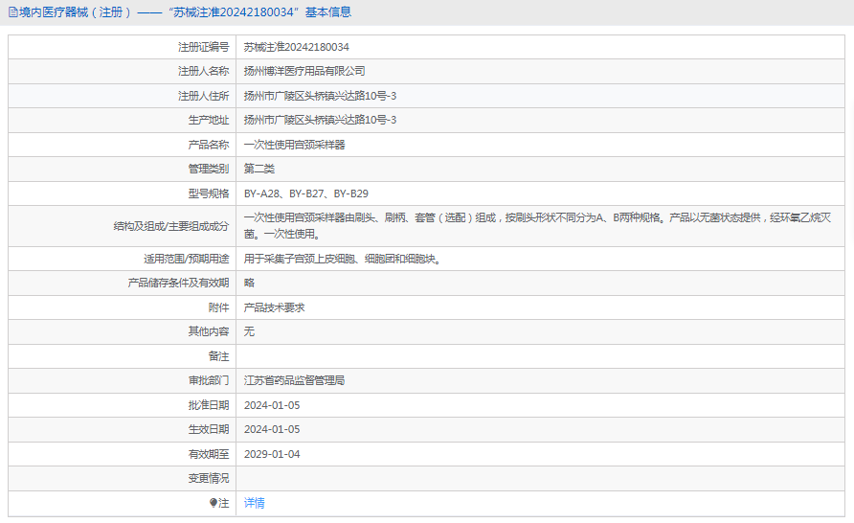
Task: Select the structure description paragraph text
Action: 537,225
